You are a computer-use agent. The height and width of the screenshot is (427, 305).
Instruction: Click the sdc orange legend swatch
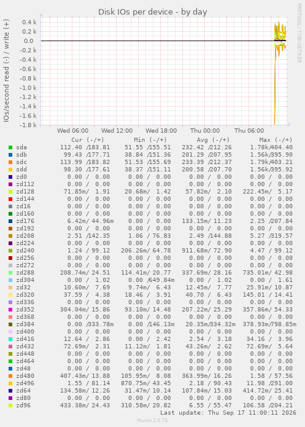coord(10,162)
